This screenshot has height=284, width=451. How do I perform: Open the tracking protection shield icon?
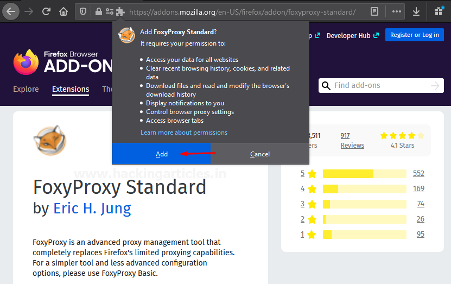pyautogui.click(x=83, y=11)
